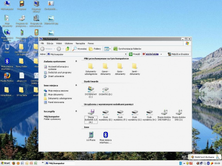
Task: Select Stacja dysków DVD-RAM drive
Action: tap(164, 115)
